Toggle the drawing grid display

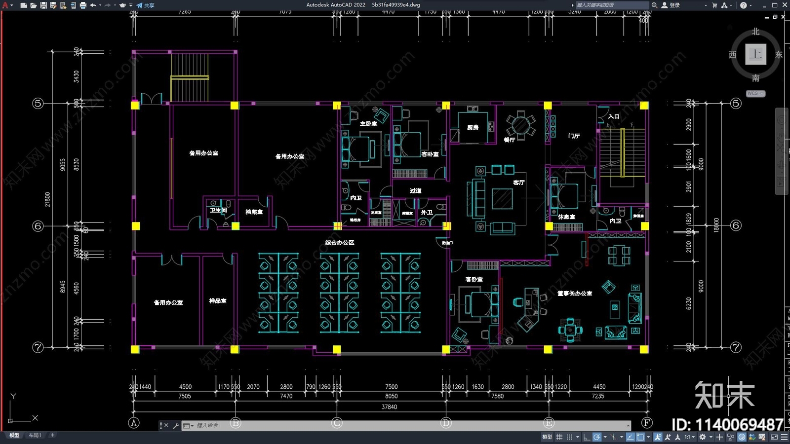[559, 437]
